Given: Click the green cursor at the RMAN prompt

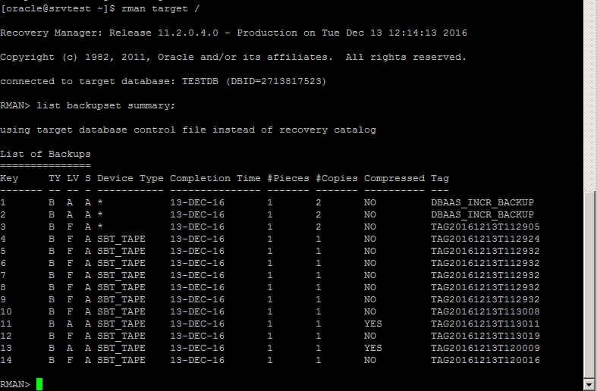Looking at the screenshot, I should 39,384.
